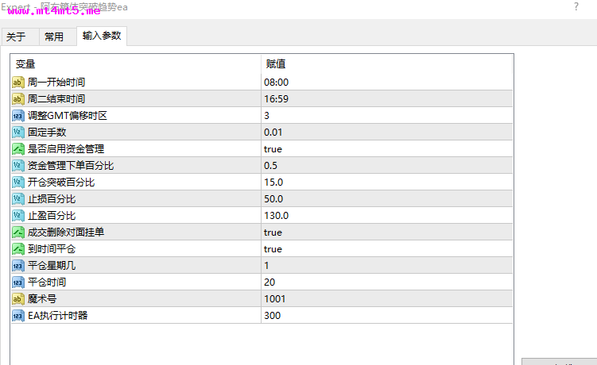Click the string icon beside 周二结束时间

pyautogui.click(x=18, y=99)
